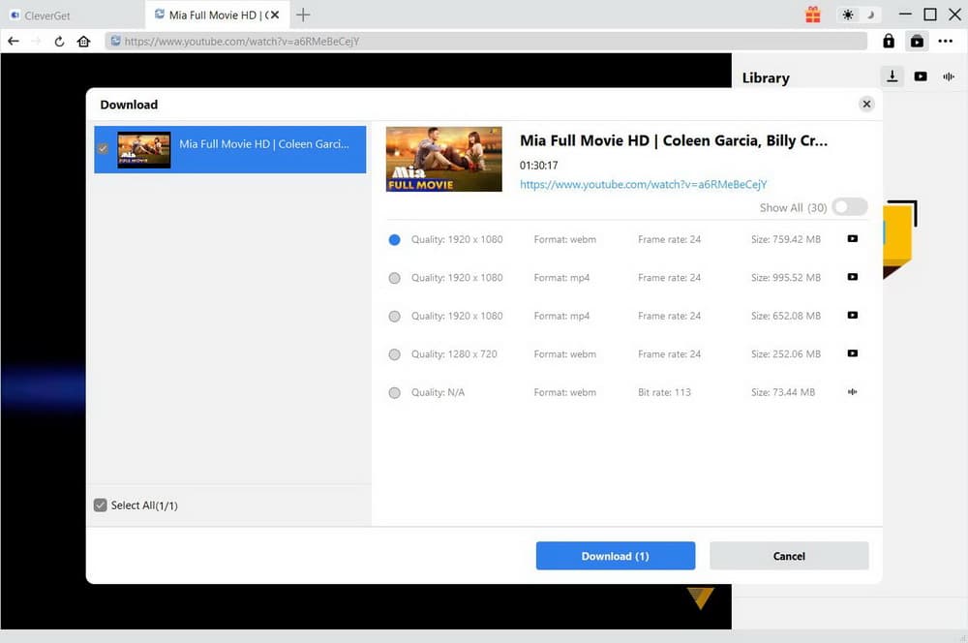Close the Download dialog
The height and width of the screenshot is (643, 968).
[866, 104]
